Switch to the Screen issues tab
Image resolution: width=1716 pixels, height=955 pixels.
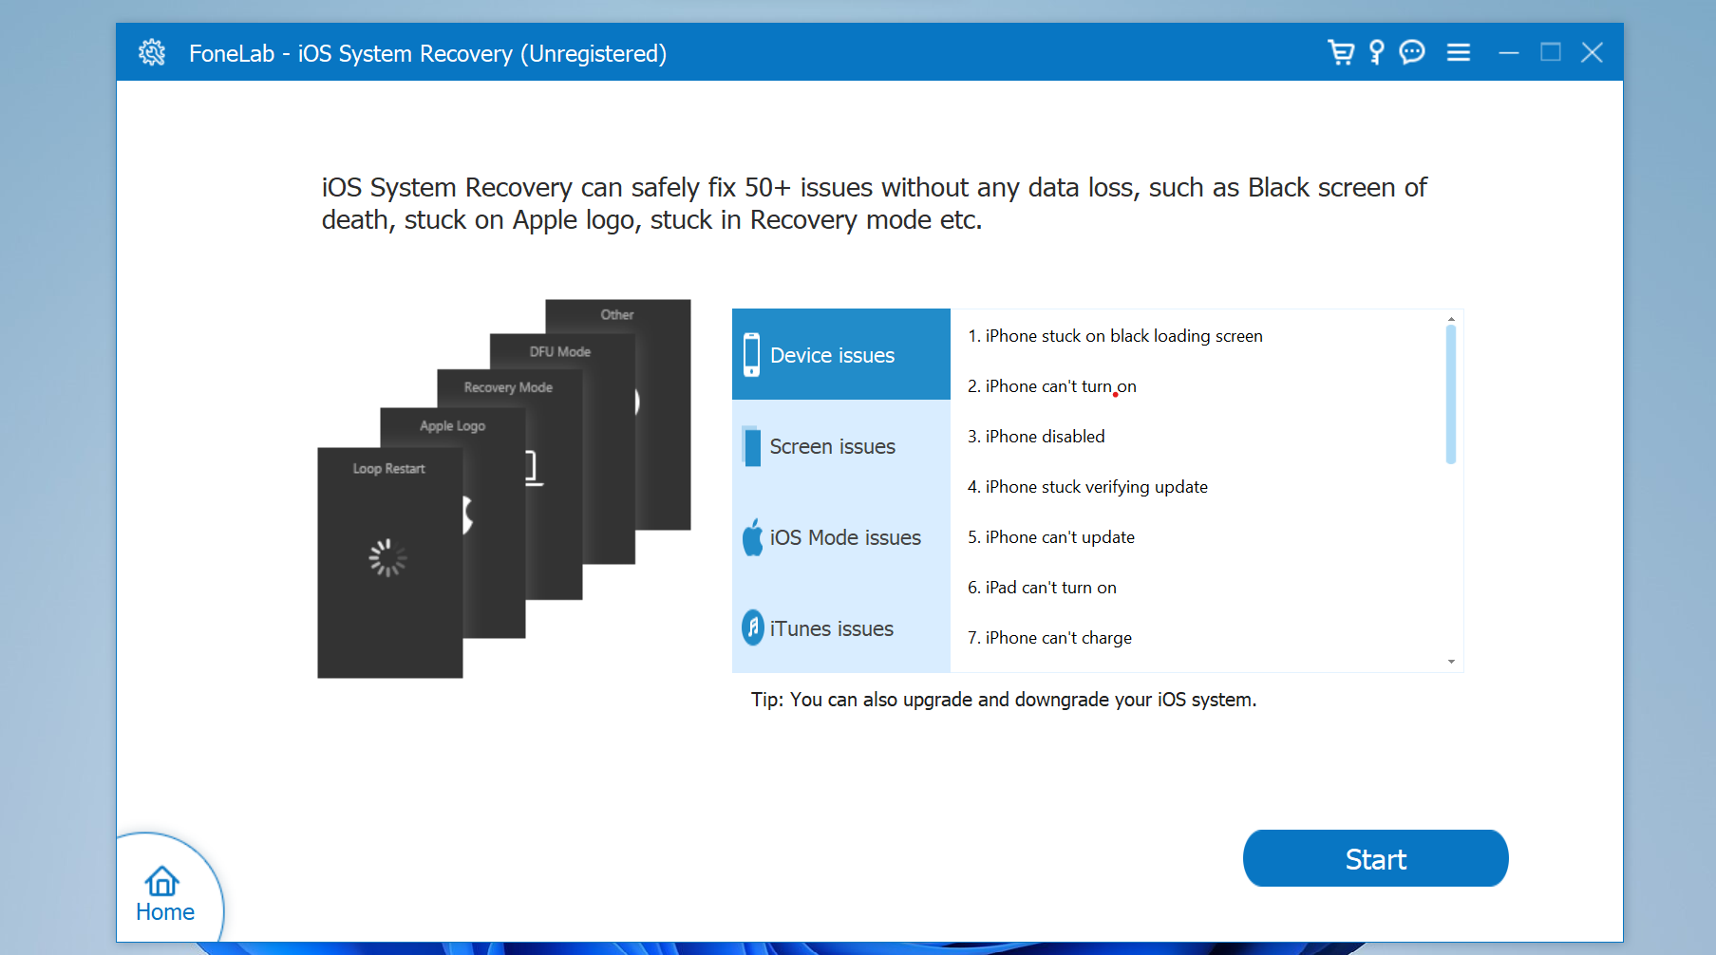841,445
